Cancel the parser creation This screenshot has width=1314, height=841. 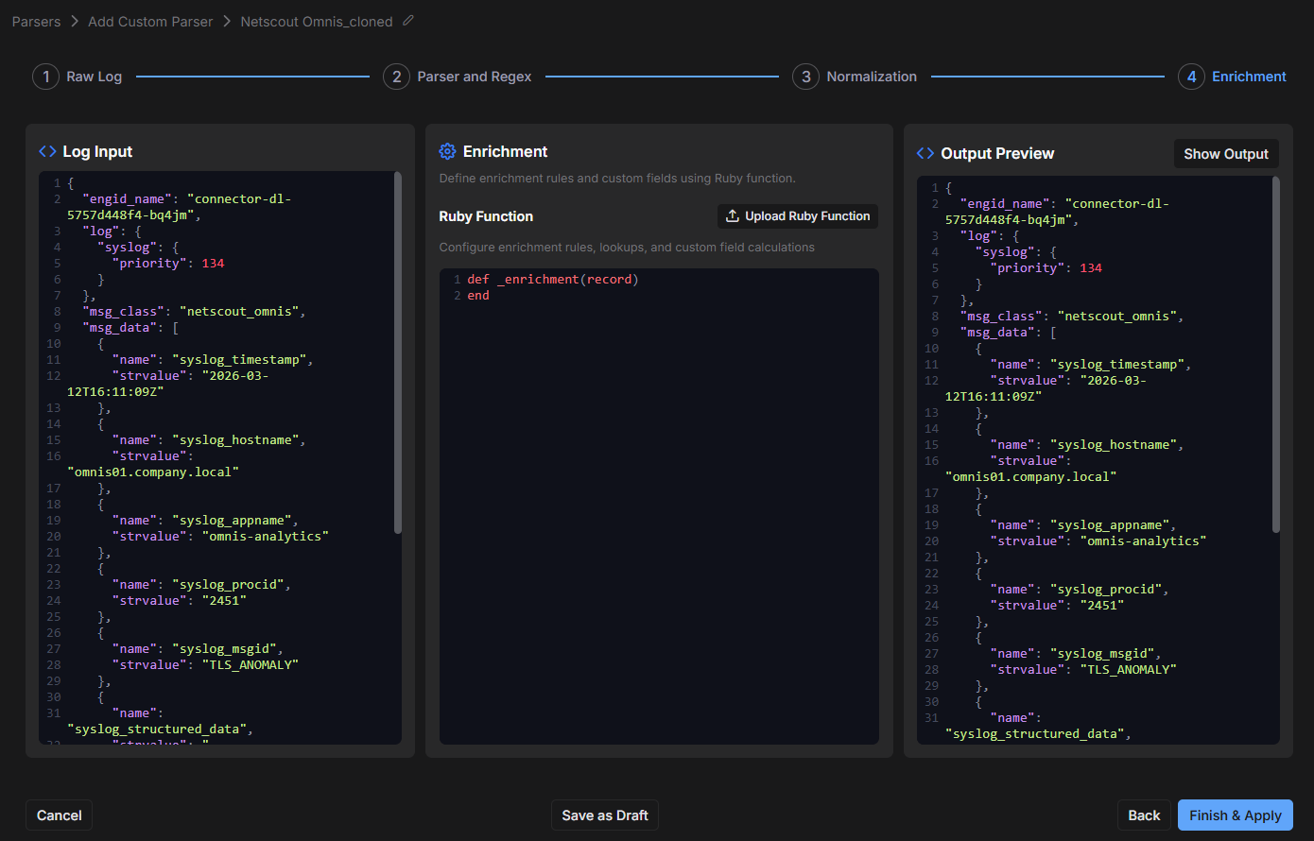pos(59,815)
